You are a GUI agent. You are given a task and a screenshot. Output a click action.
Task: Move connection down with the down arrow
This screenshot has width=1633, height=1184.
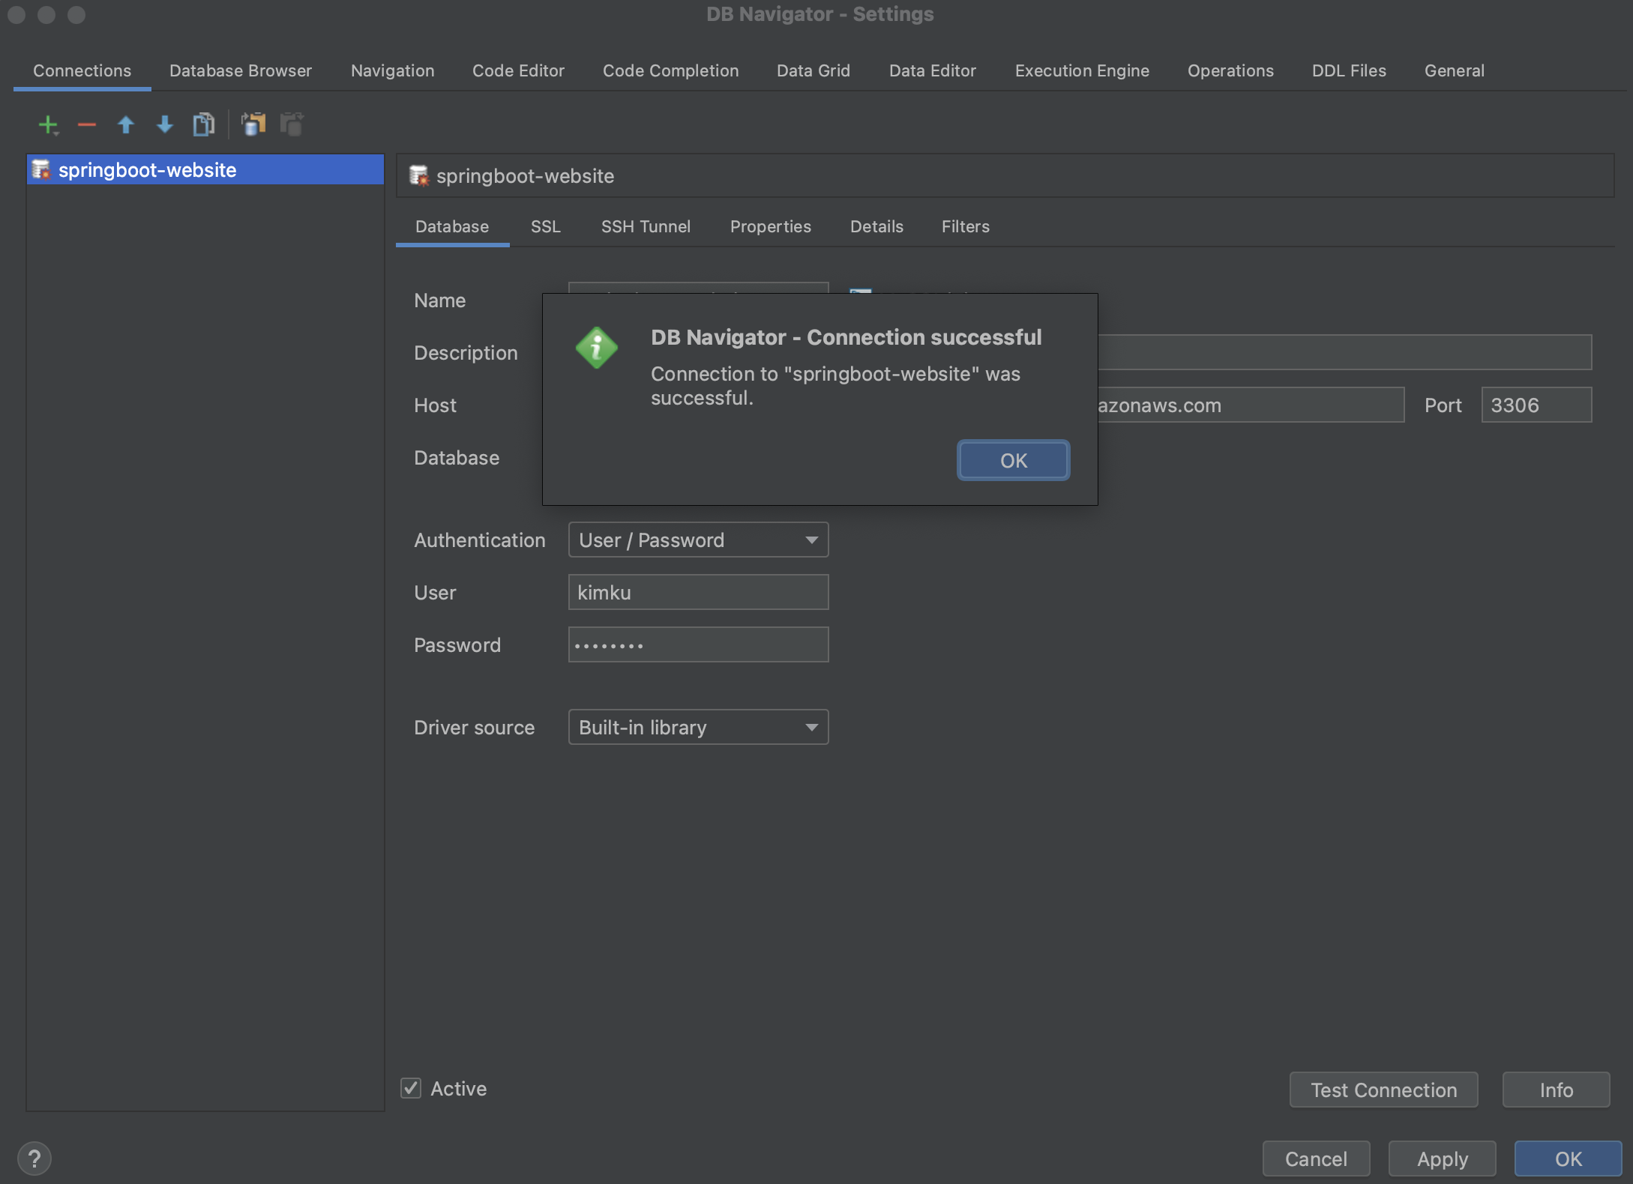[x=165, y=124]
